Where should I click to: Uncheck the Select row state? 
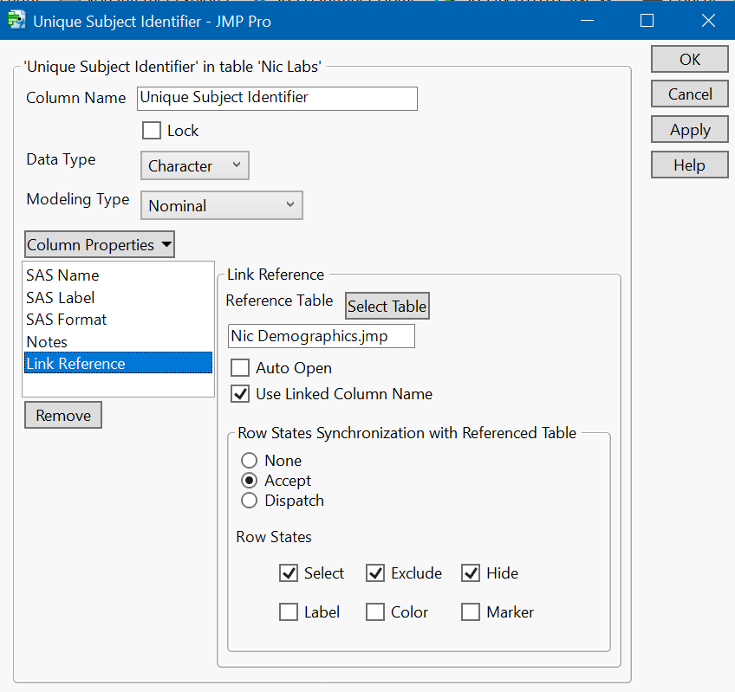tap(289, 572)
